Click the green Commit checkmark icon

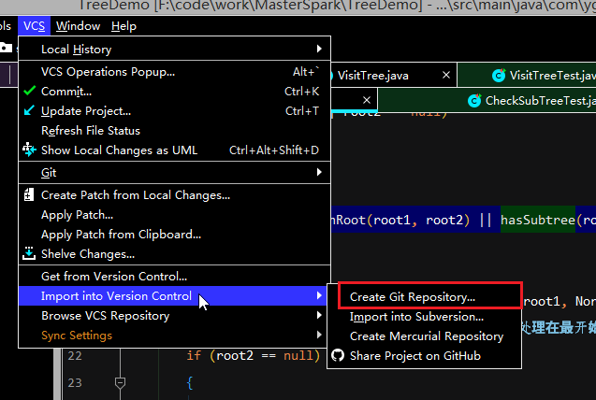29,91
